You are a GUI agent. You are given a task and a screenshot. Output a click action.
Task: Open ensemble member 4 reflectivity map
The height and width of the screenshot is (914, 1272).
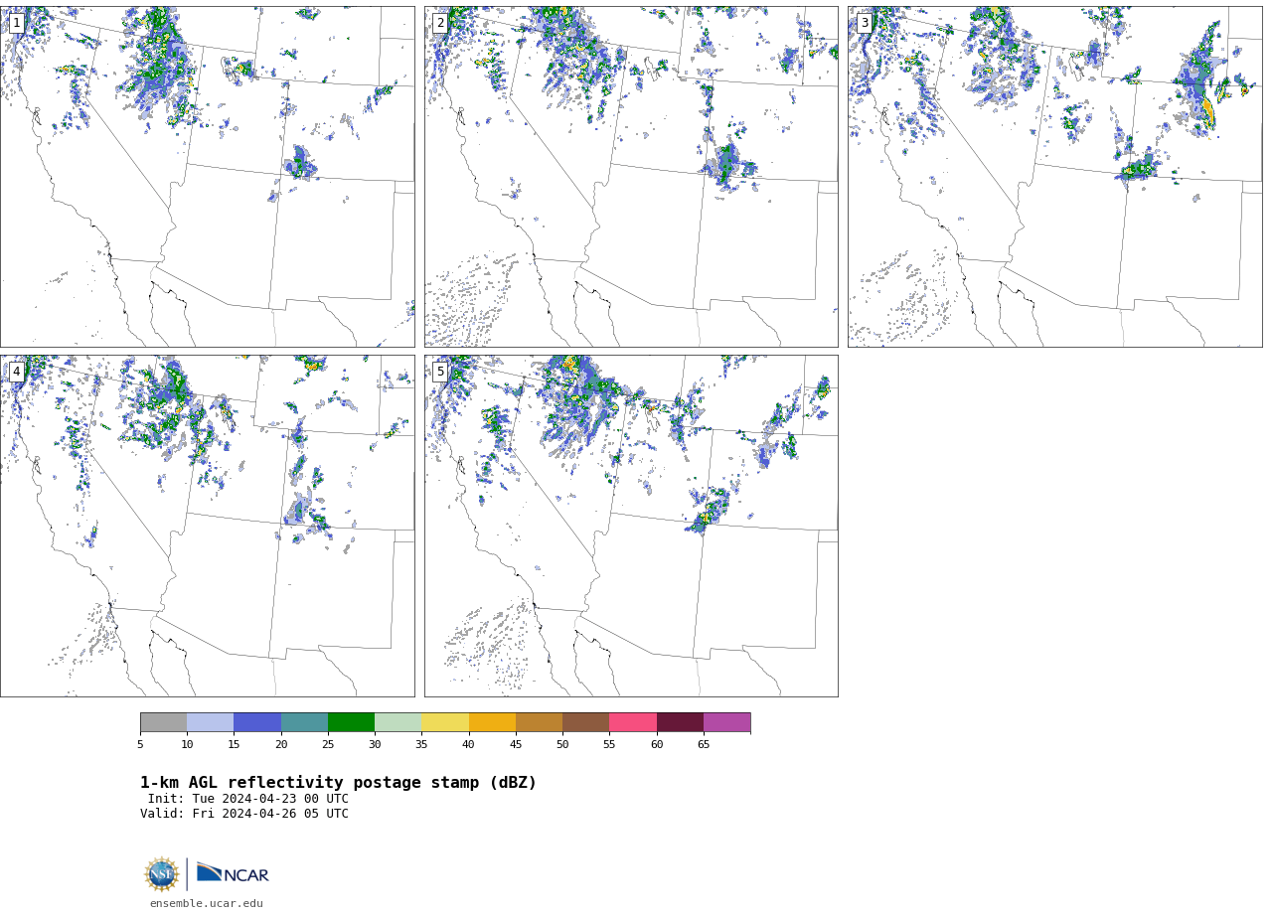tap(207, 526)
